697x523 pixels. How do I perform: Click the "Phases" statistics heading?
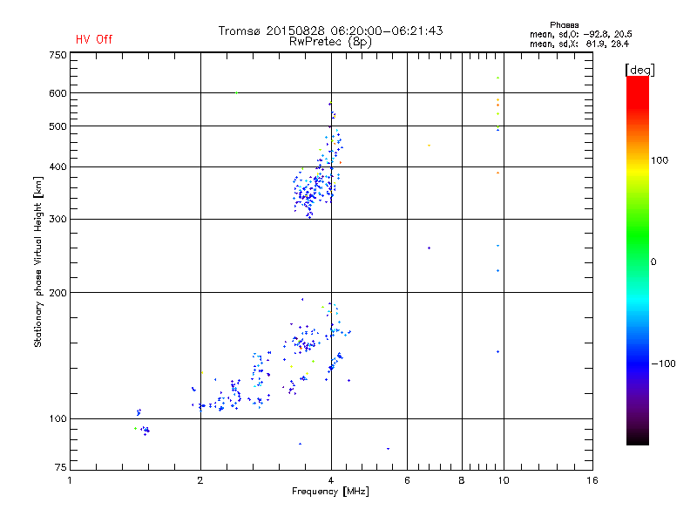coord(564,25)
